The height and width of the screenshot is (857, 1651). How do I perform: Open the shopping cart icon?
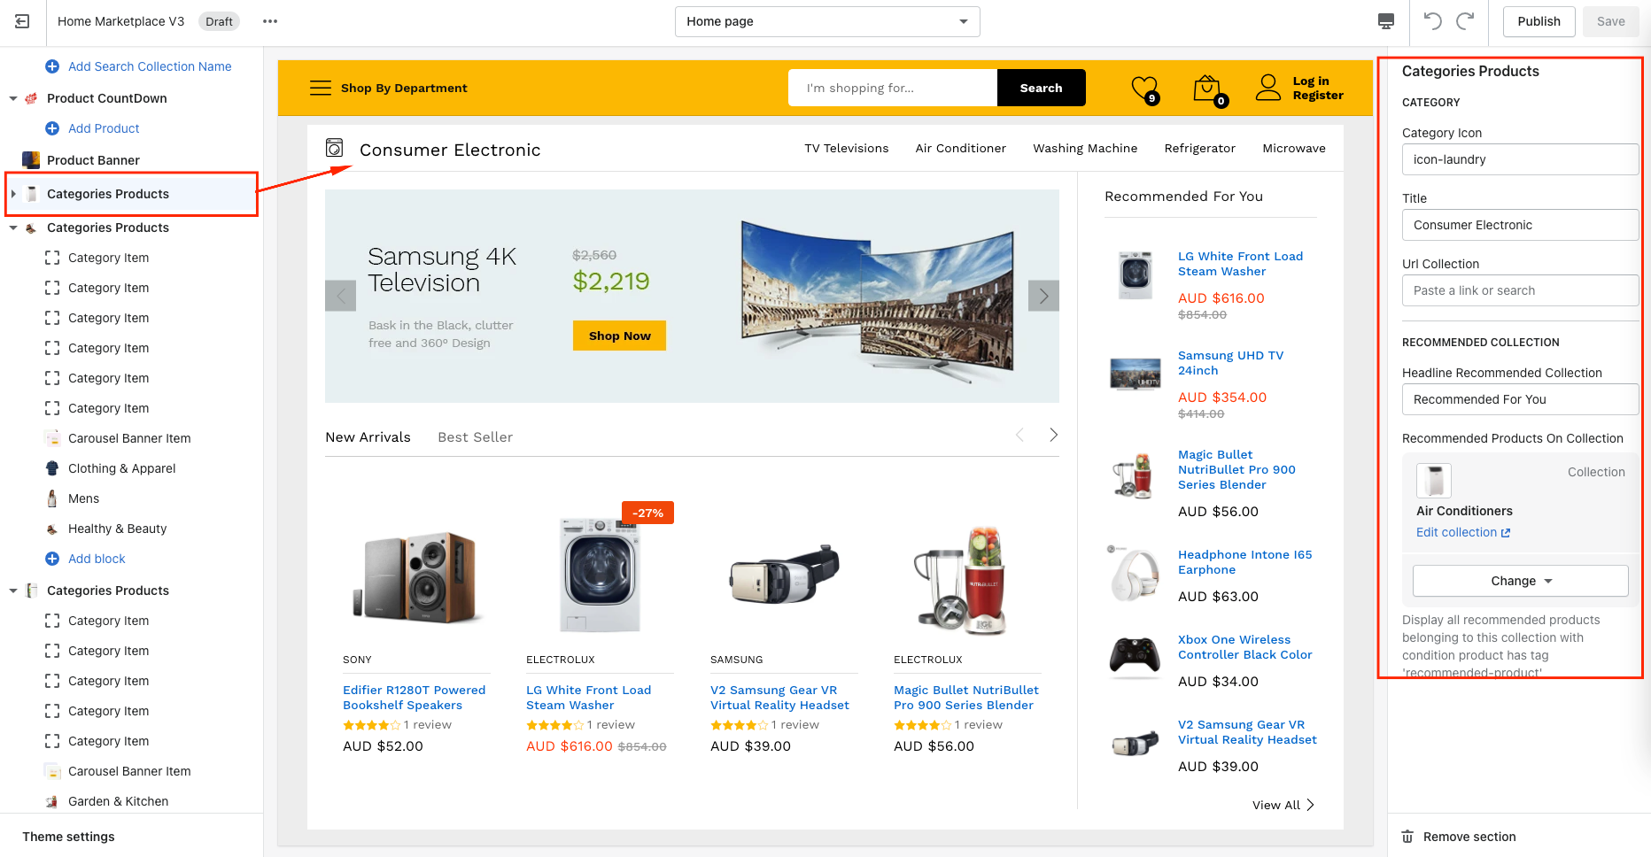point(1207,88)
